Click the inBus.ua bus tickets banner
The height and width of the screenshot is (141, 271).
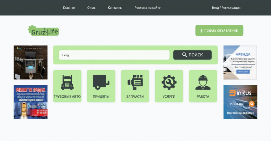tap(240, 102)
